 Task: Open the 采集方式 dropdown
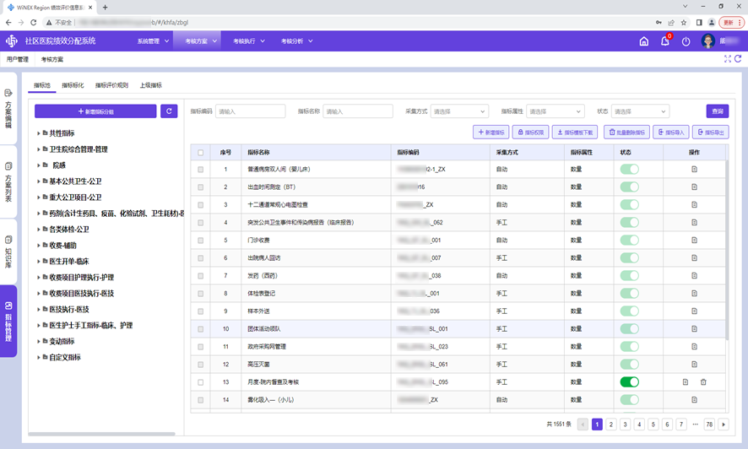[x=459, y=111]
